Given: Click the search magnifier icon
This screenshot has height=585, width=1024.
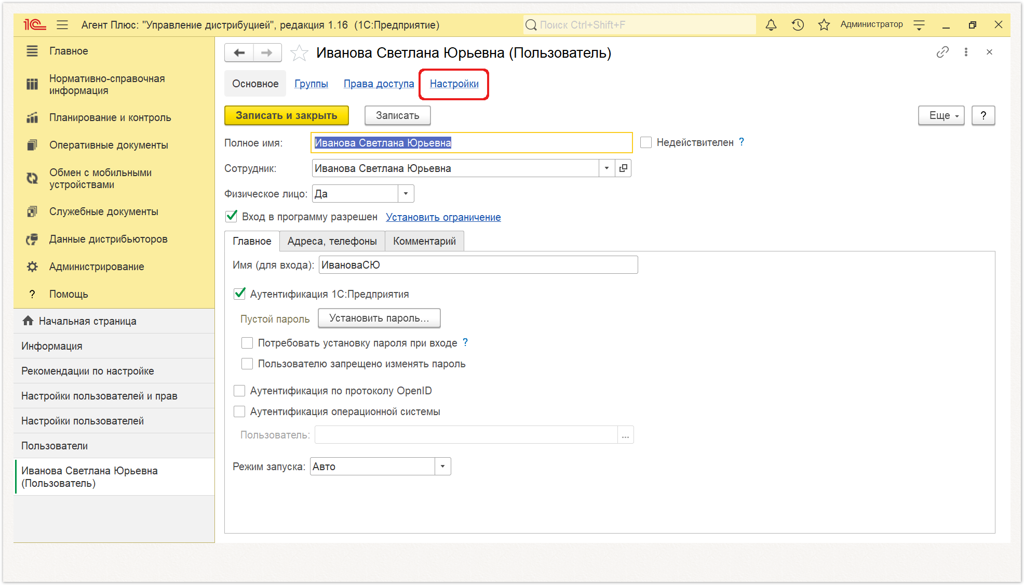Looking at the screenshot, I should [x=531, y=25].
